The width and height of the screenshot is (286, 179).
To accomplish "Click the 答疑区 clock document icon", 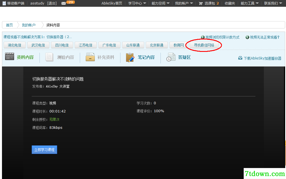I will tap(171, 57).
